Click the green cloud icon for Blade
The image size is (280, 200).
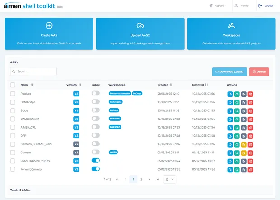(237, 110)
